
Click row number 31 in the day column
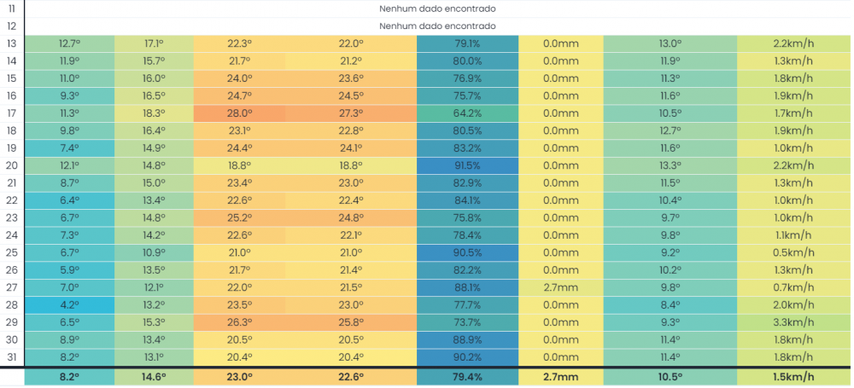pyautogui.click(x=12, y=357)
